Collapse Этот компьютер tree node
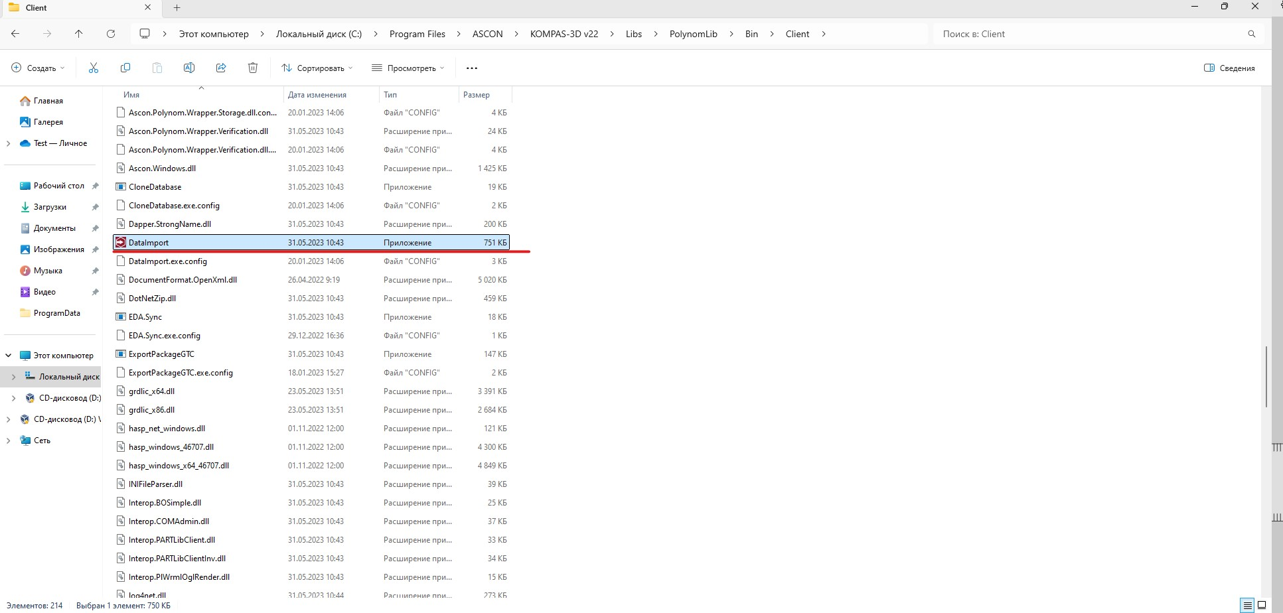This screenshot has height=613, width=1283. pyautogui.click(x=8, y=356)
